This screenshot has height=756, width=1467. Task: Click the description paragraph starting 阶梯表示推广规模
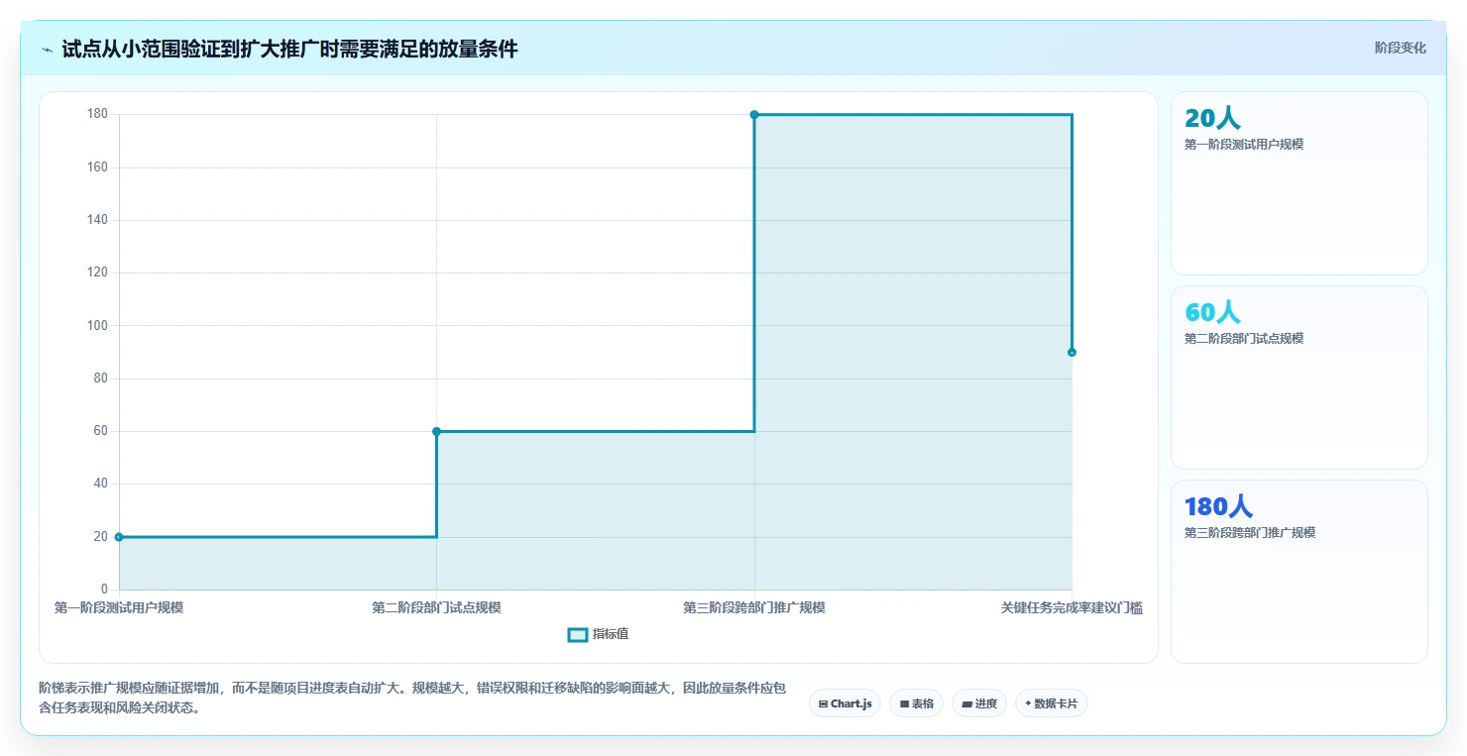point(412,698)
